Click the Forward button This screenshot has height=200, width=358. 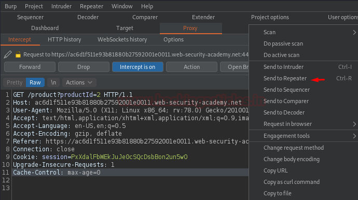[x=30, y=67]
